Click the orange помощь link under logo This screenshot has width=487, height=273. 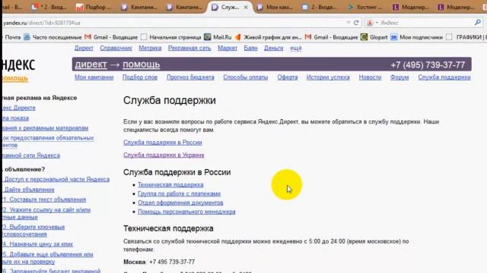pos(15,78)
